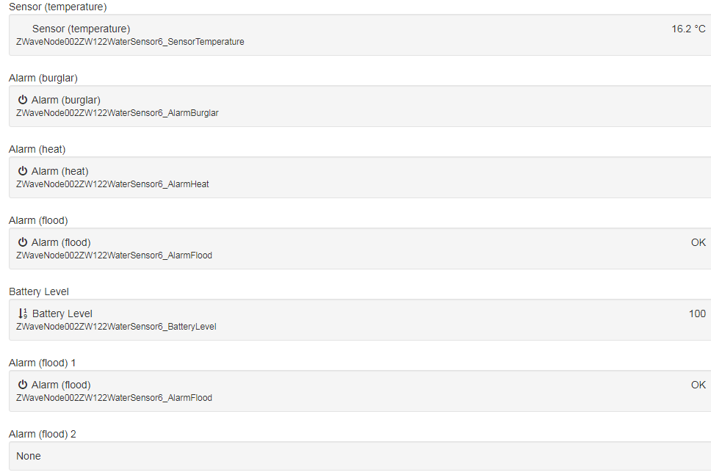This screenshot has width=711, height=475.
Task: Click the Battery Level channel heading
Action: click(x=39, y=292)
